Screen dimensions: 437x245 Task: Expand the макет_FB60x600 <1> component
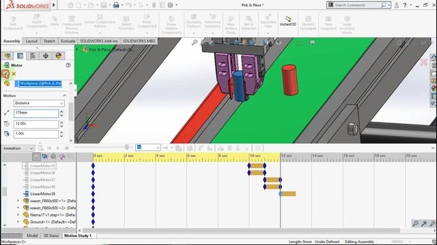18,201
